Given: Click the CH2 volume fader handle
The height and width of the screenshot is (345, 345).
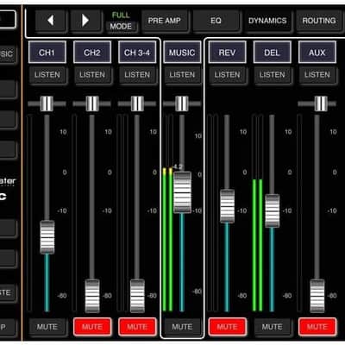Looking at the screenshot, I should pos(92,296).
